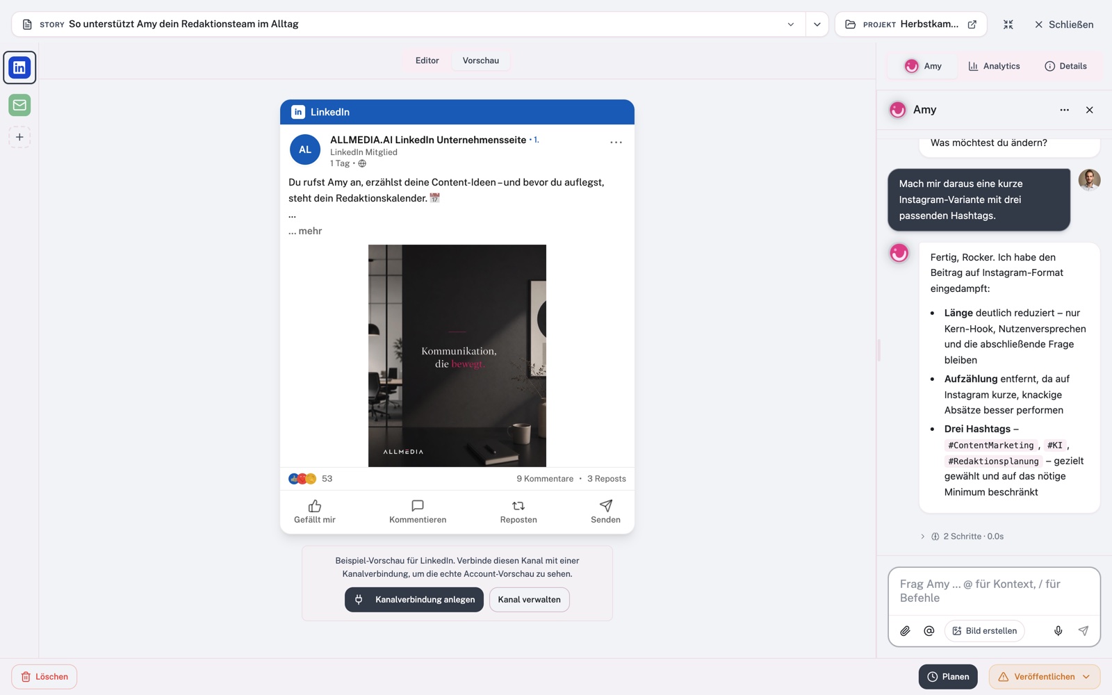Open the Analytics tab

tap(995, 66)
